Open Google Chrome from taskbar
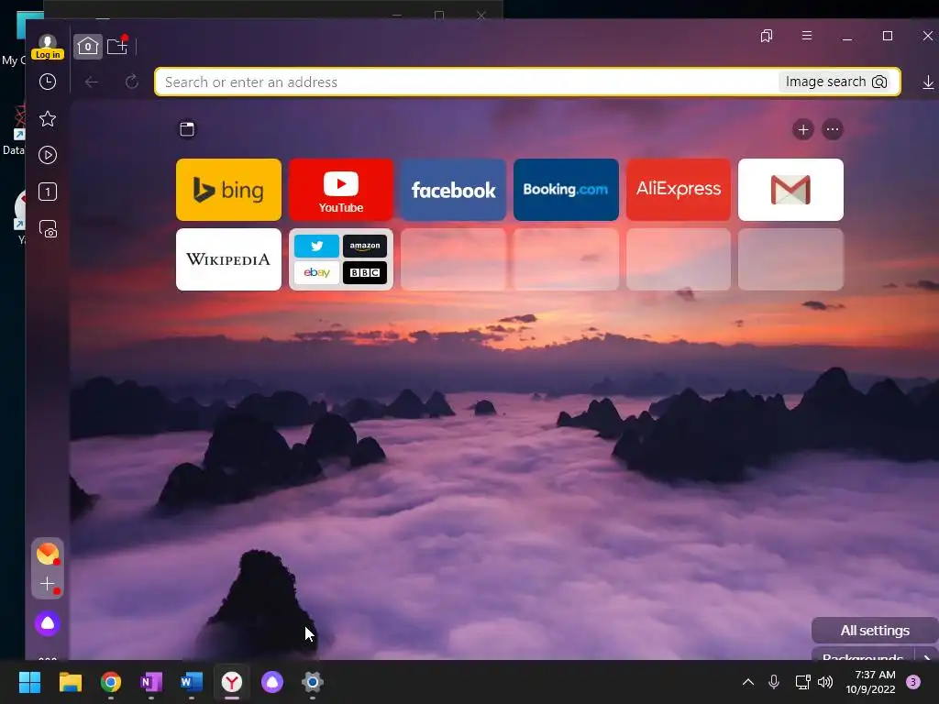 (x=111, y=682)
